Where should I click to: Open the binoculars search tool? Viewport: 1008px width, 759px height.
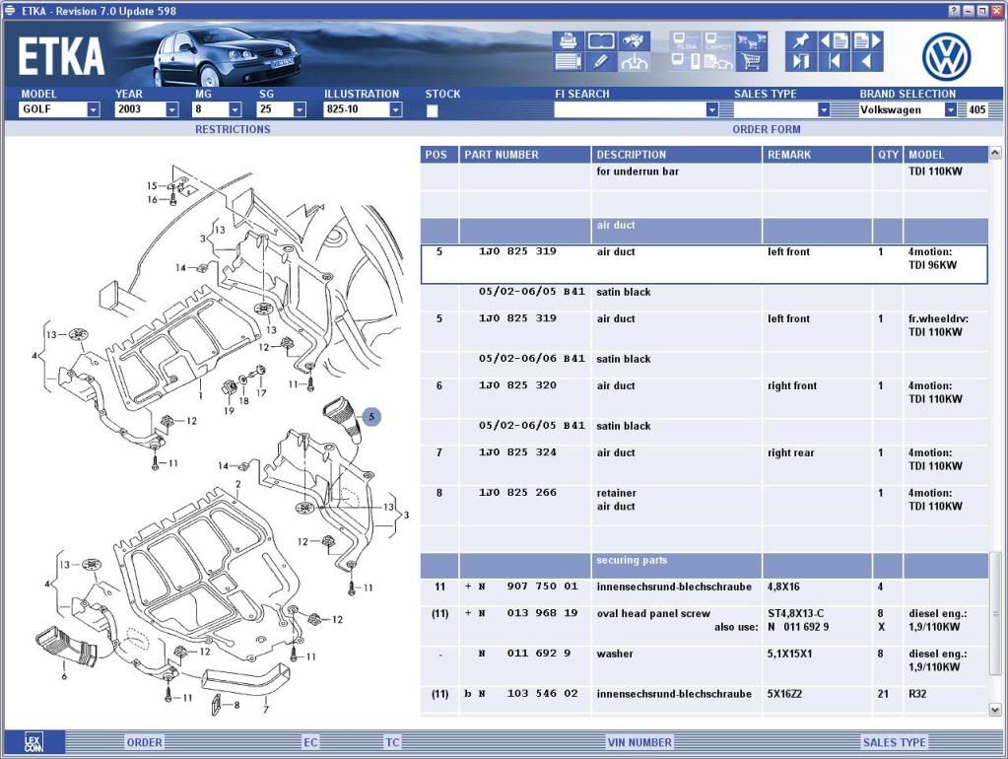(634, 41)
